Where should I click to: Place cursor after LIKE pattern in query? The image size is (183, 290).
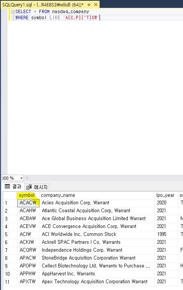[x=100, y=18]
